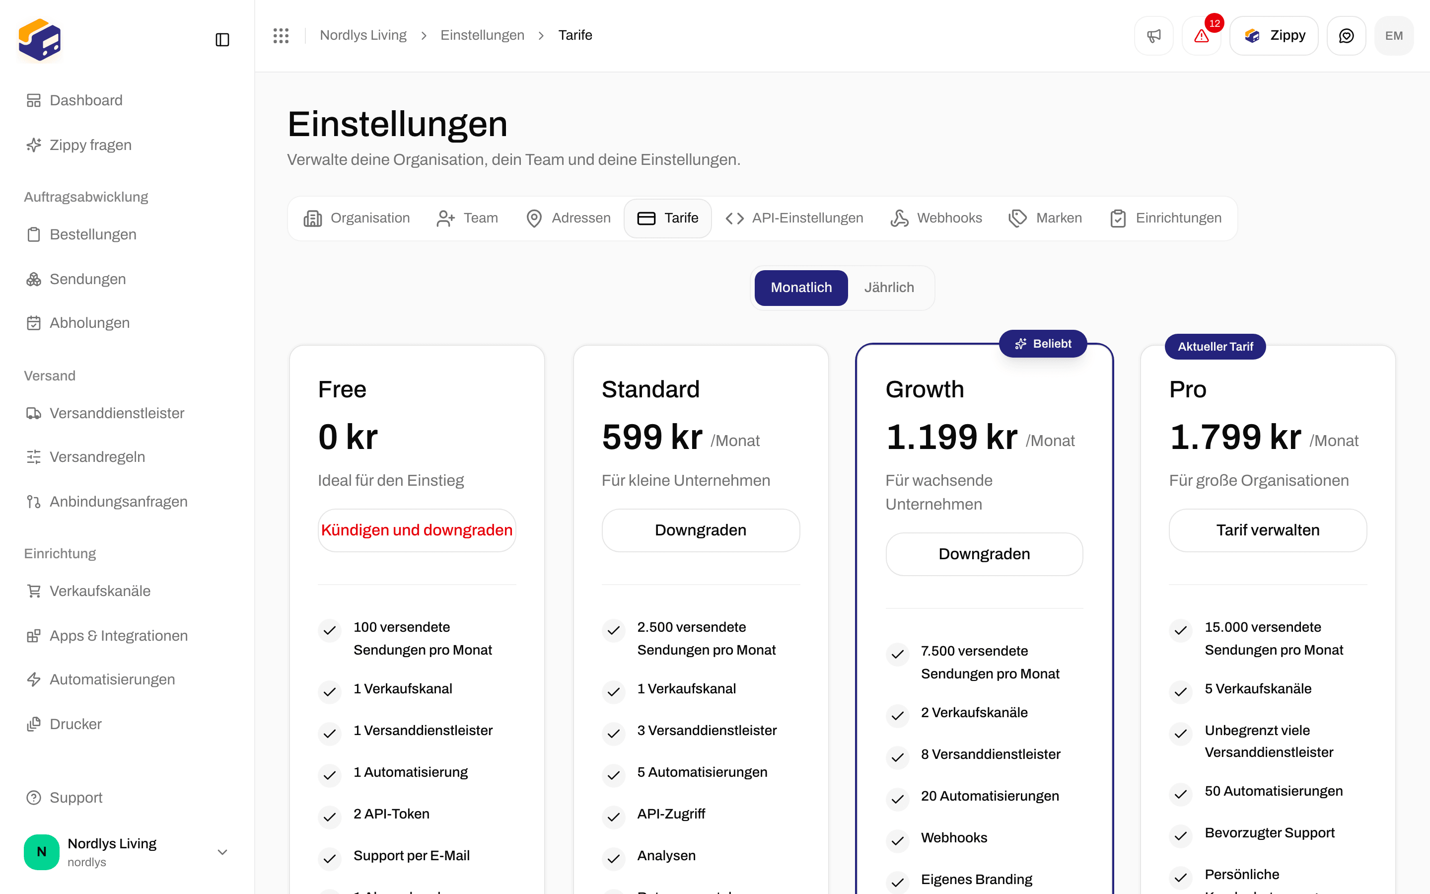The image size is (1430, 894).
Task: Click Kündigen und downgraden on the Free plan
Action: (x=417, y=530)
